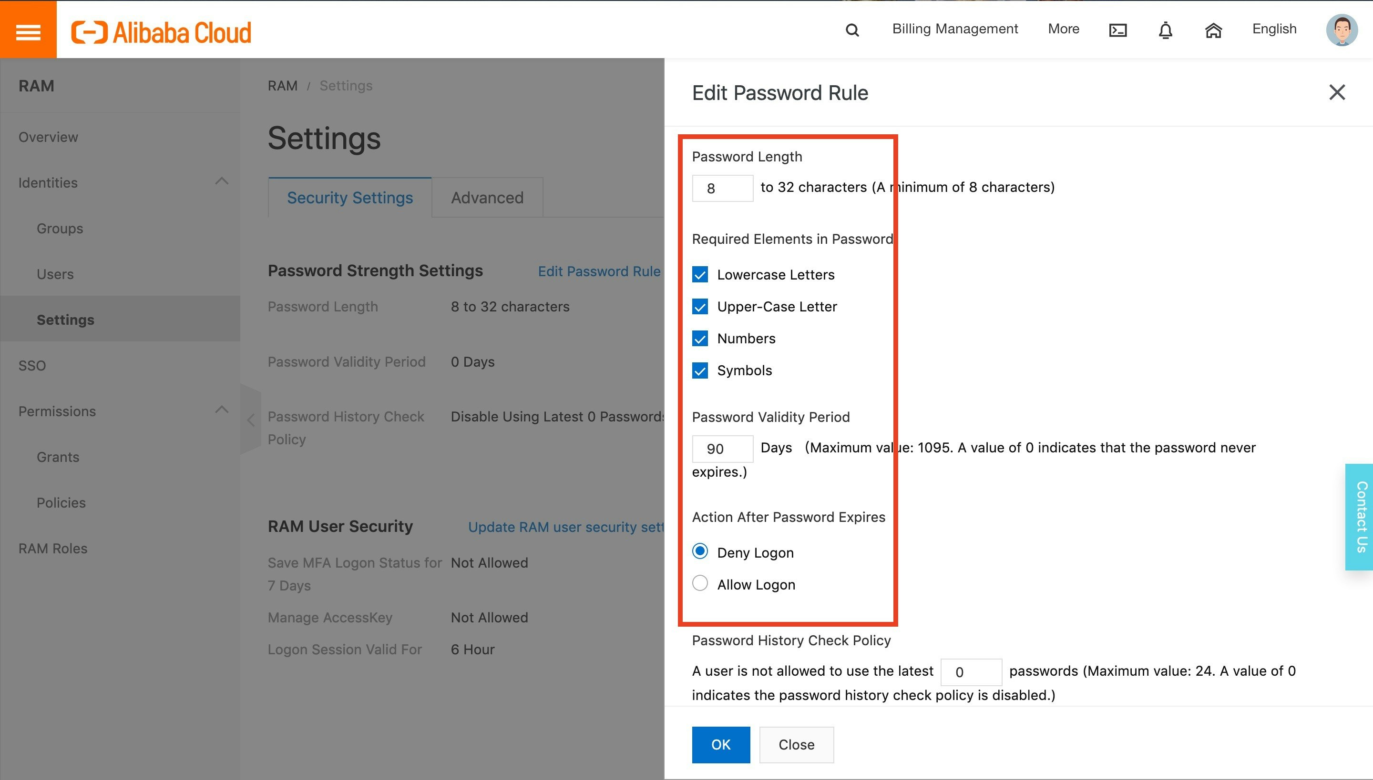Screen dimensions: 1373x780
Task: Click 'Logon Session Valid For' label
Action: (345, 650)
